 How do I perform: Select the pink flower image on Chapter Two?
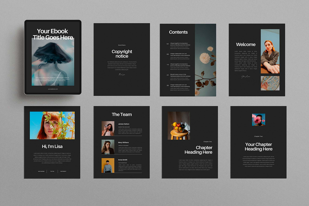pos(258,119)
